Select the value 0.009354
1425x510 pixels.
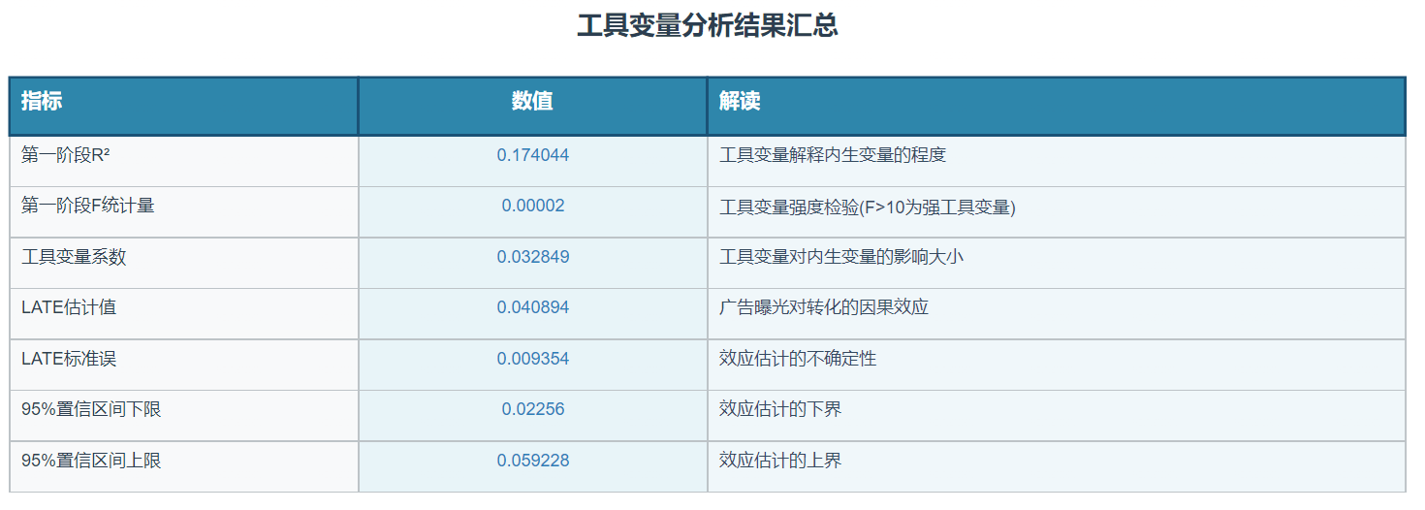tap(532, 359)
